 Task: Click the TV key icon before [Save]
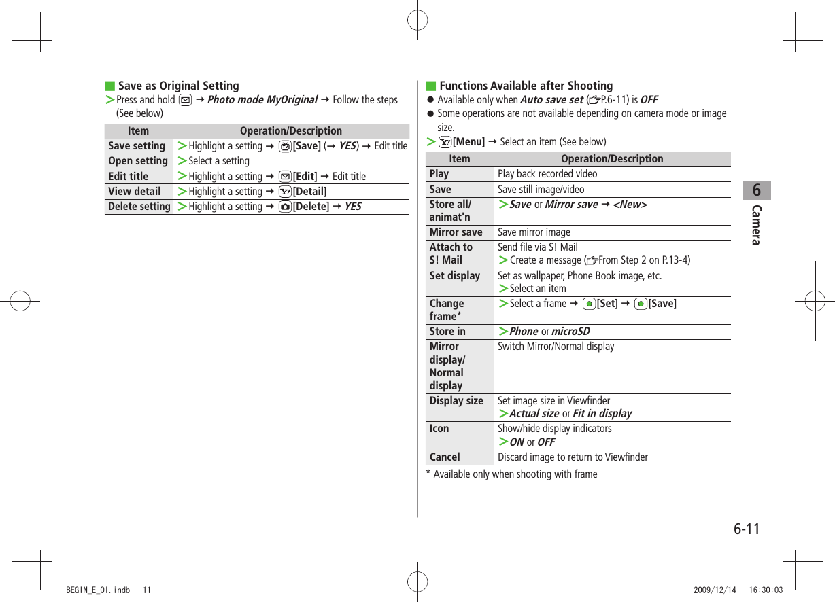point(285,146)
